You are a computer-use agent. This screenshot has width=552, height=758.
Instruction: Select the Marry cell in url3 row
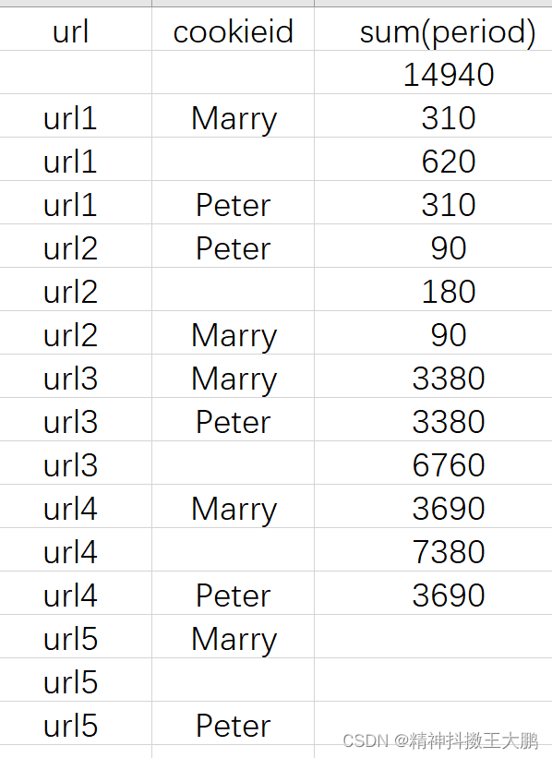[233, 376]
